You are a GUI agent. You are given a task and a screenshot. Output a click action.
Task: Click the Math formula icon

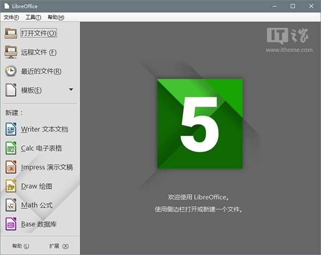click(x=11, y=205)
